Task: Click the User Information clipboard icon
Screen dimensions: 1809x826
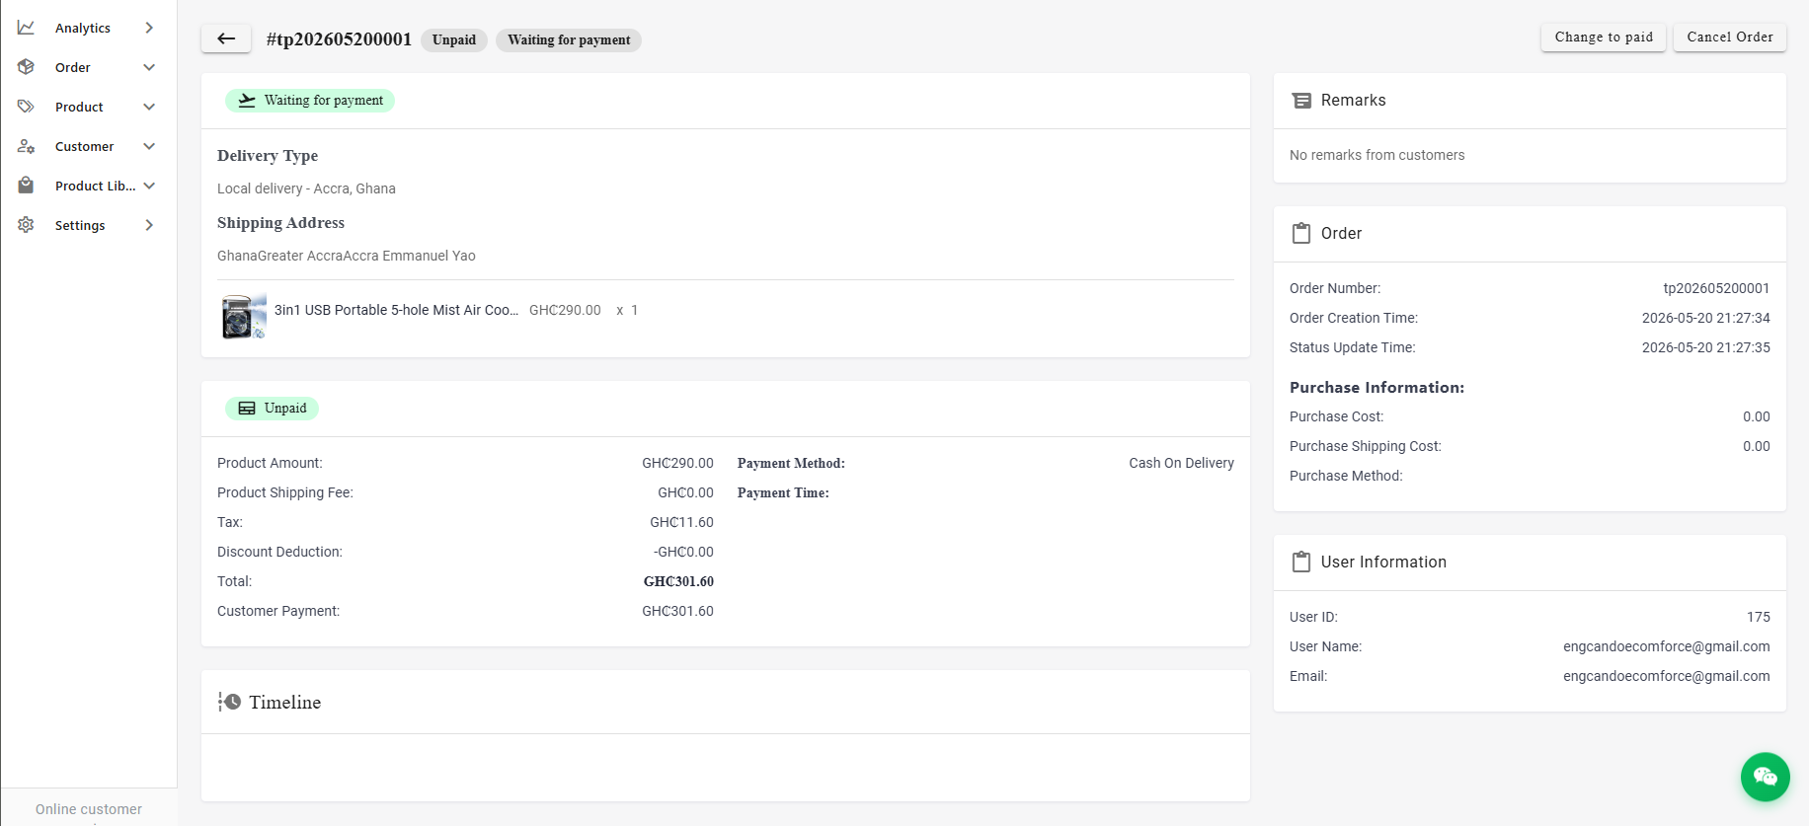Action: tap(1301, 562)
